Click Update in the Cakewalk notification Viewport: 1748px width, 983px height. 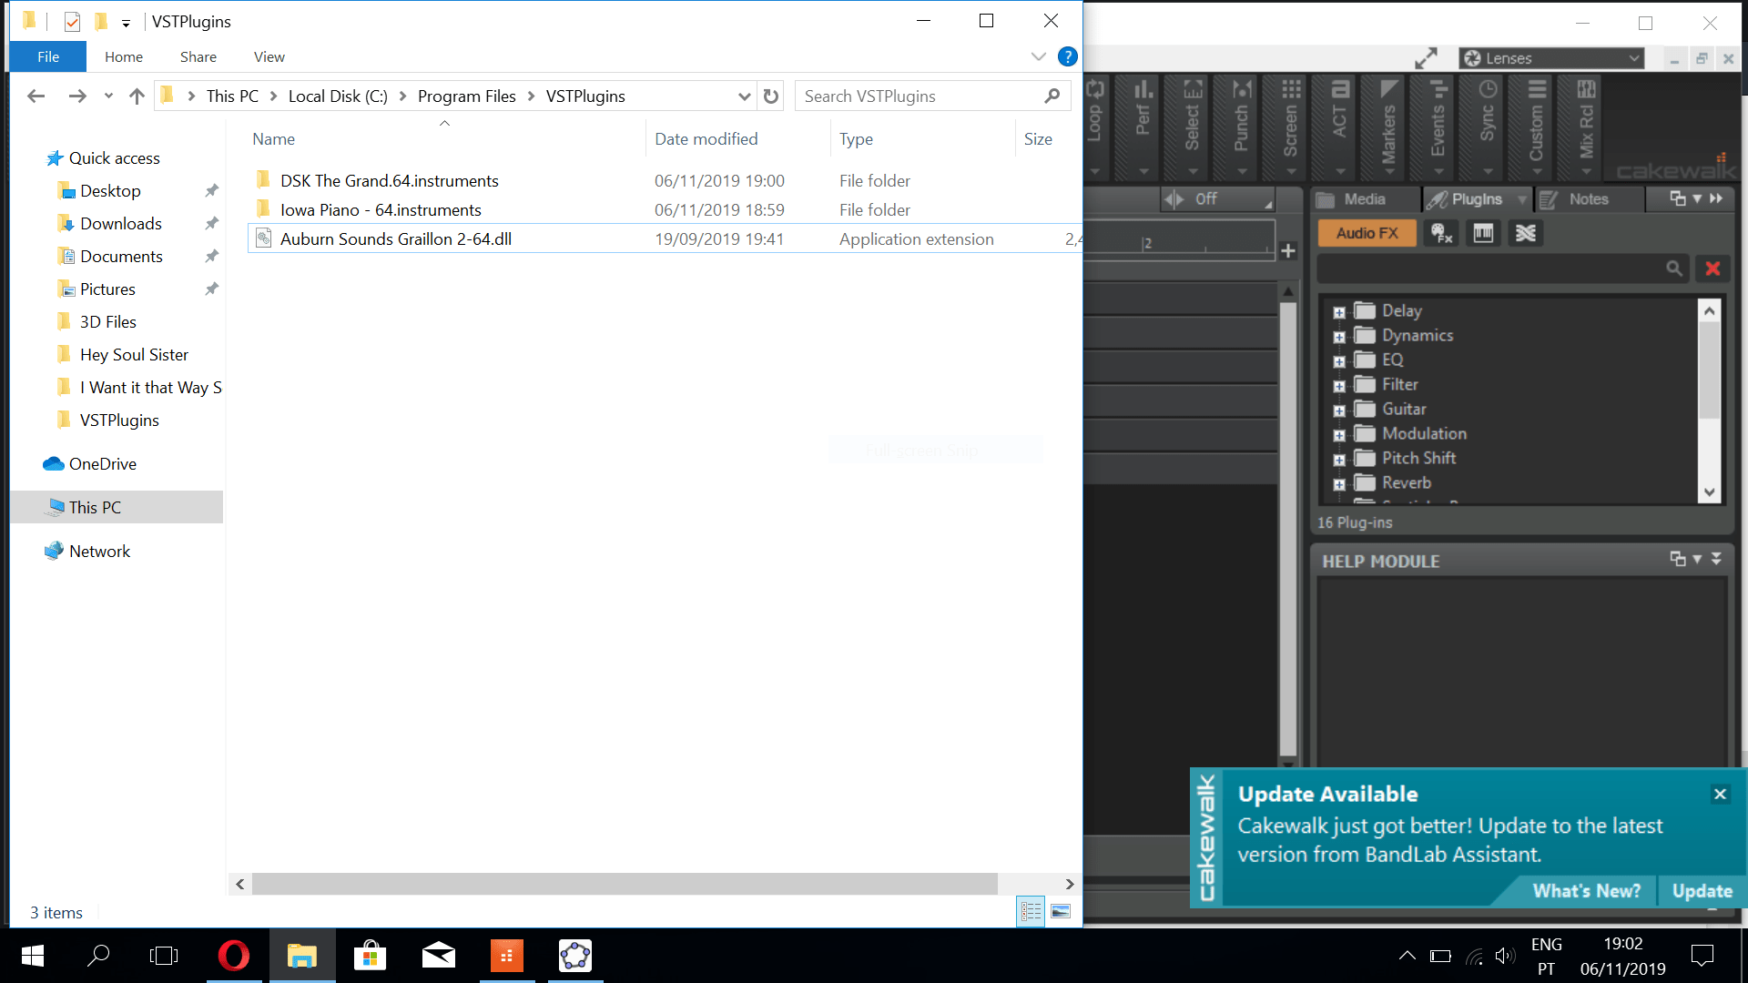[x=1702, y=891]
